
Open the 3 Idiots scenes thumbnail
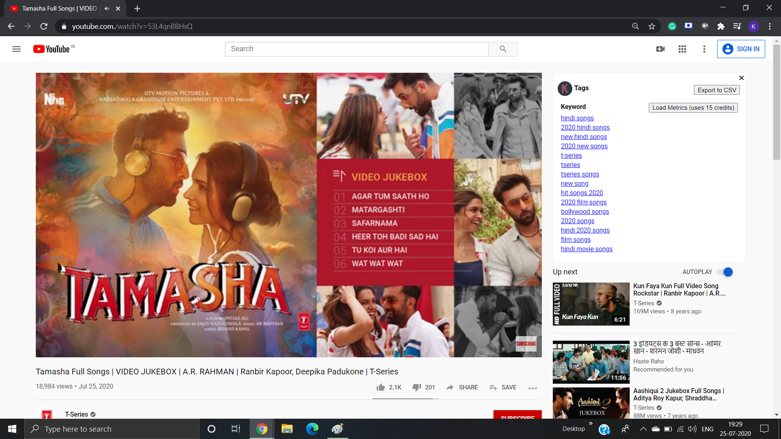point(591,362)
